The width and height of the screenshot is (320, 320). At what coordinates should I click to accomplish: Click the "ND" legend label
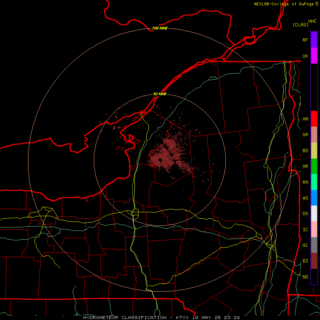(305, 277)
